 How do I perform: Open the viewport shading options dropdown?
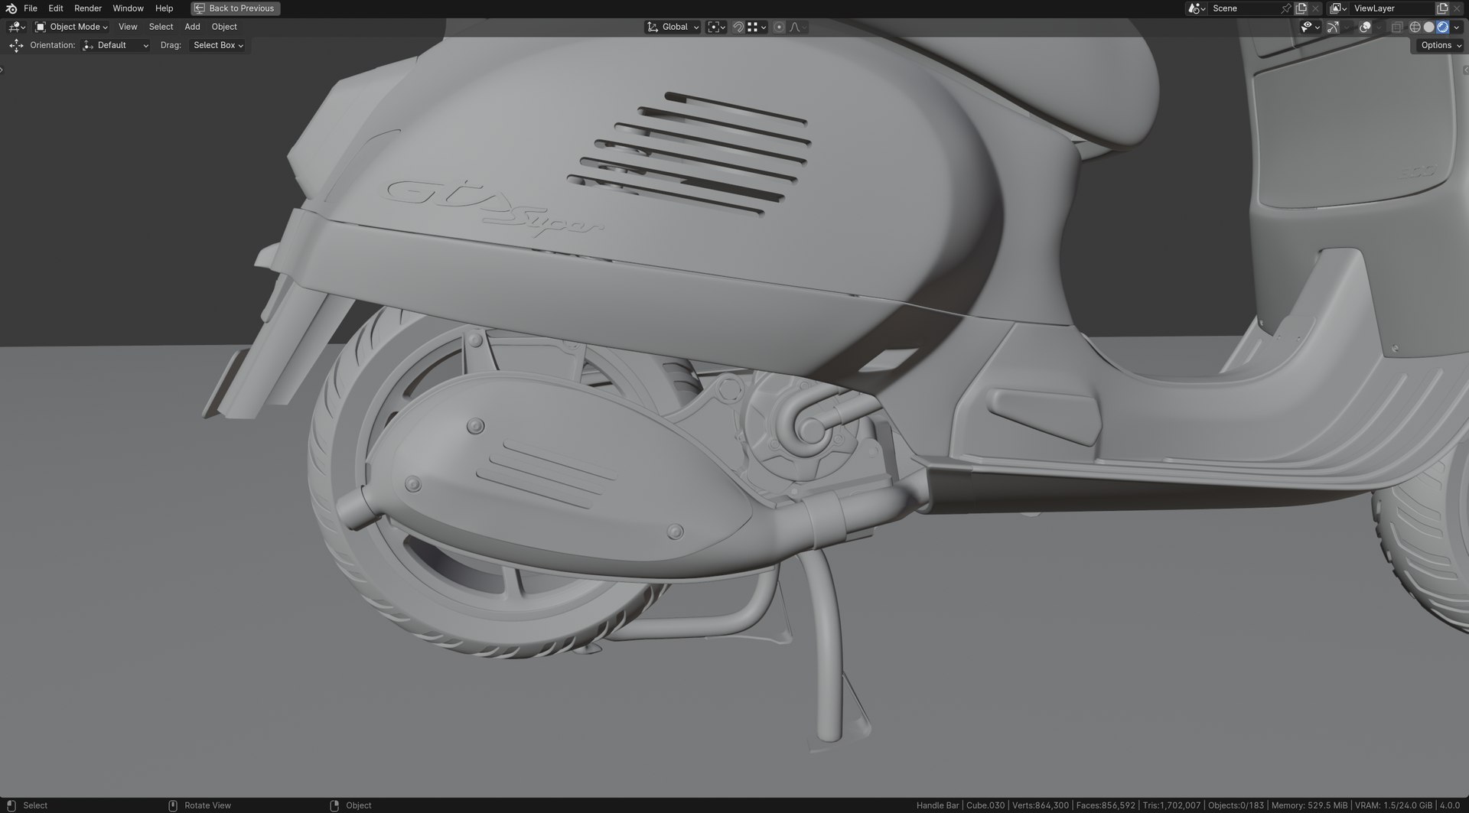1457,27
